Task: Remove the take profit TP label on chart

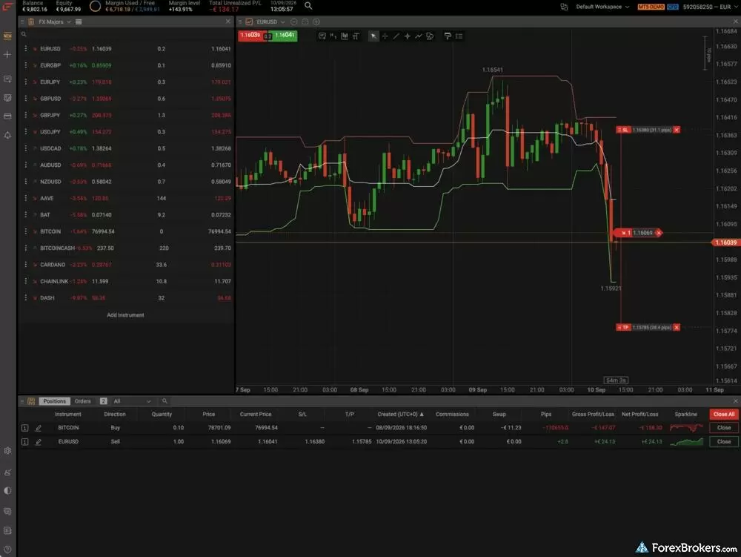Action: tap(677, 327)
